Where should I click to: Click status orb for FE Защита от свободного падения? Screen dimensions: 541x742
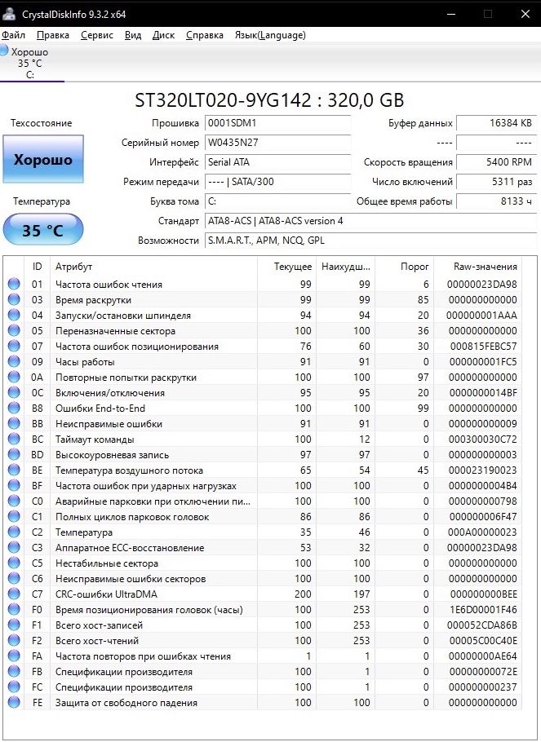(14, 702)
